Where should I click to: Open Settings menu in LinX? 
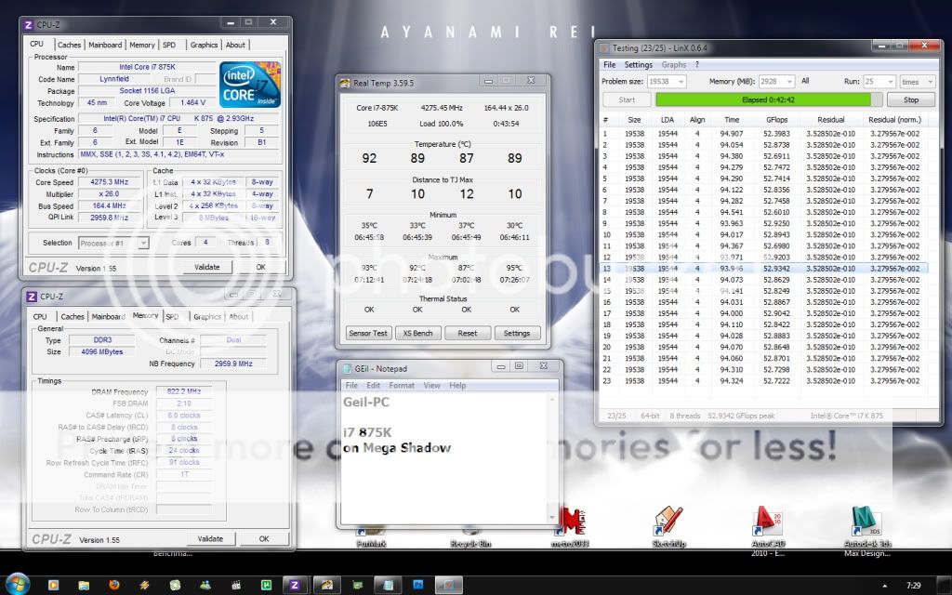point(638,64)
